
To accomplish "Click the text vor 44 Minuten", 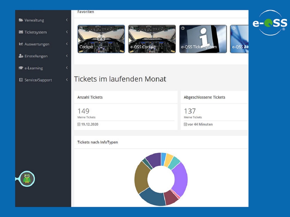I will tap(200, 124).
